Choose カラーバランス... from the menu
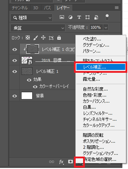The height and width of the screenshot is (169, 128). coord(101,101)
